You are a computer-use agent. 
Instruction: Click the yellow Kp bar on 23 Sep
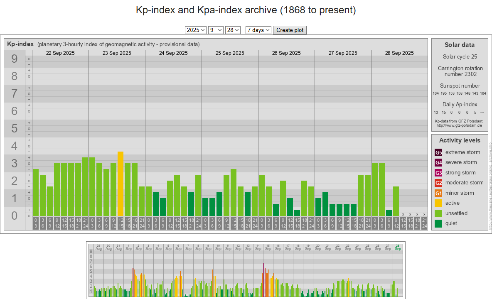pyautogui.click(x=121, y=184)
